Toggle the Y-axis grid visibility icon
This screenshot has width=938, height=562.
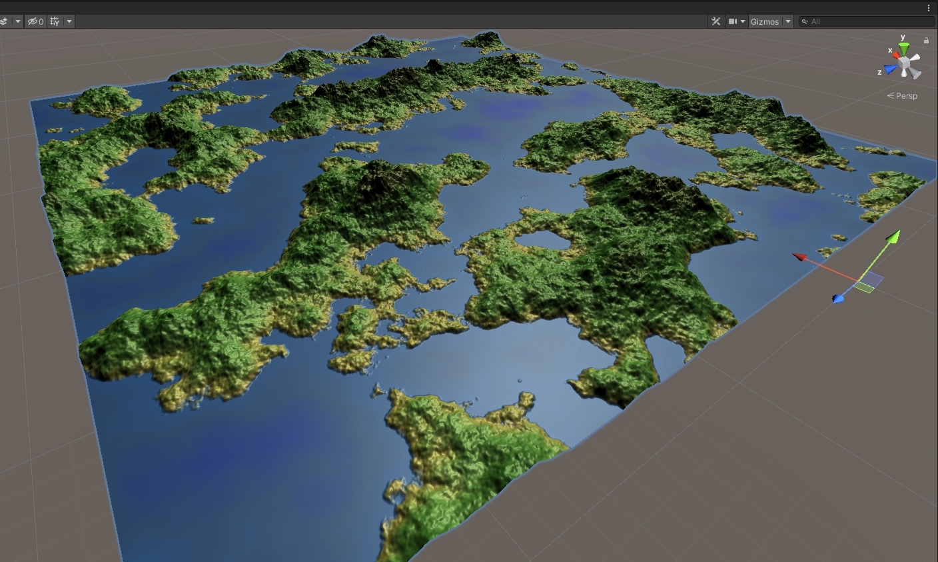55,21
